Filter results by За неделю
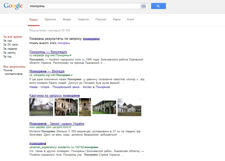225x161 pixels. (x=10, y=49)
